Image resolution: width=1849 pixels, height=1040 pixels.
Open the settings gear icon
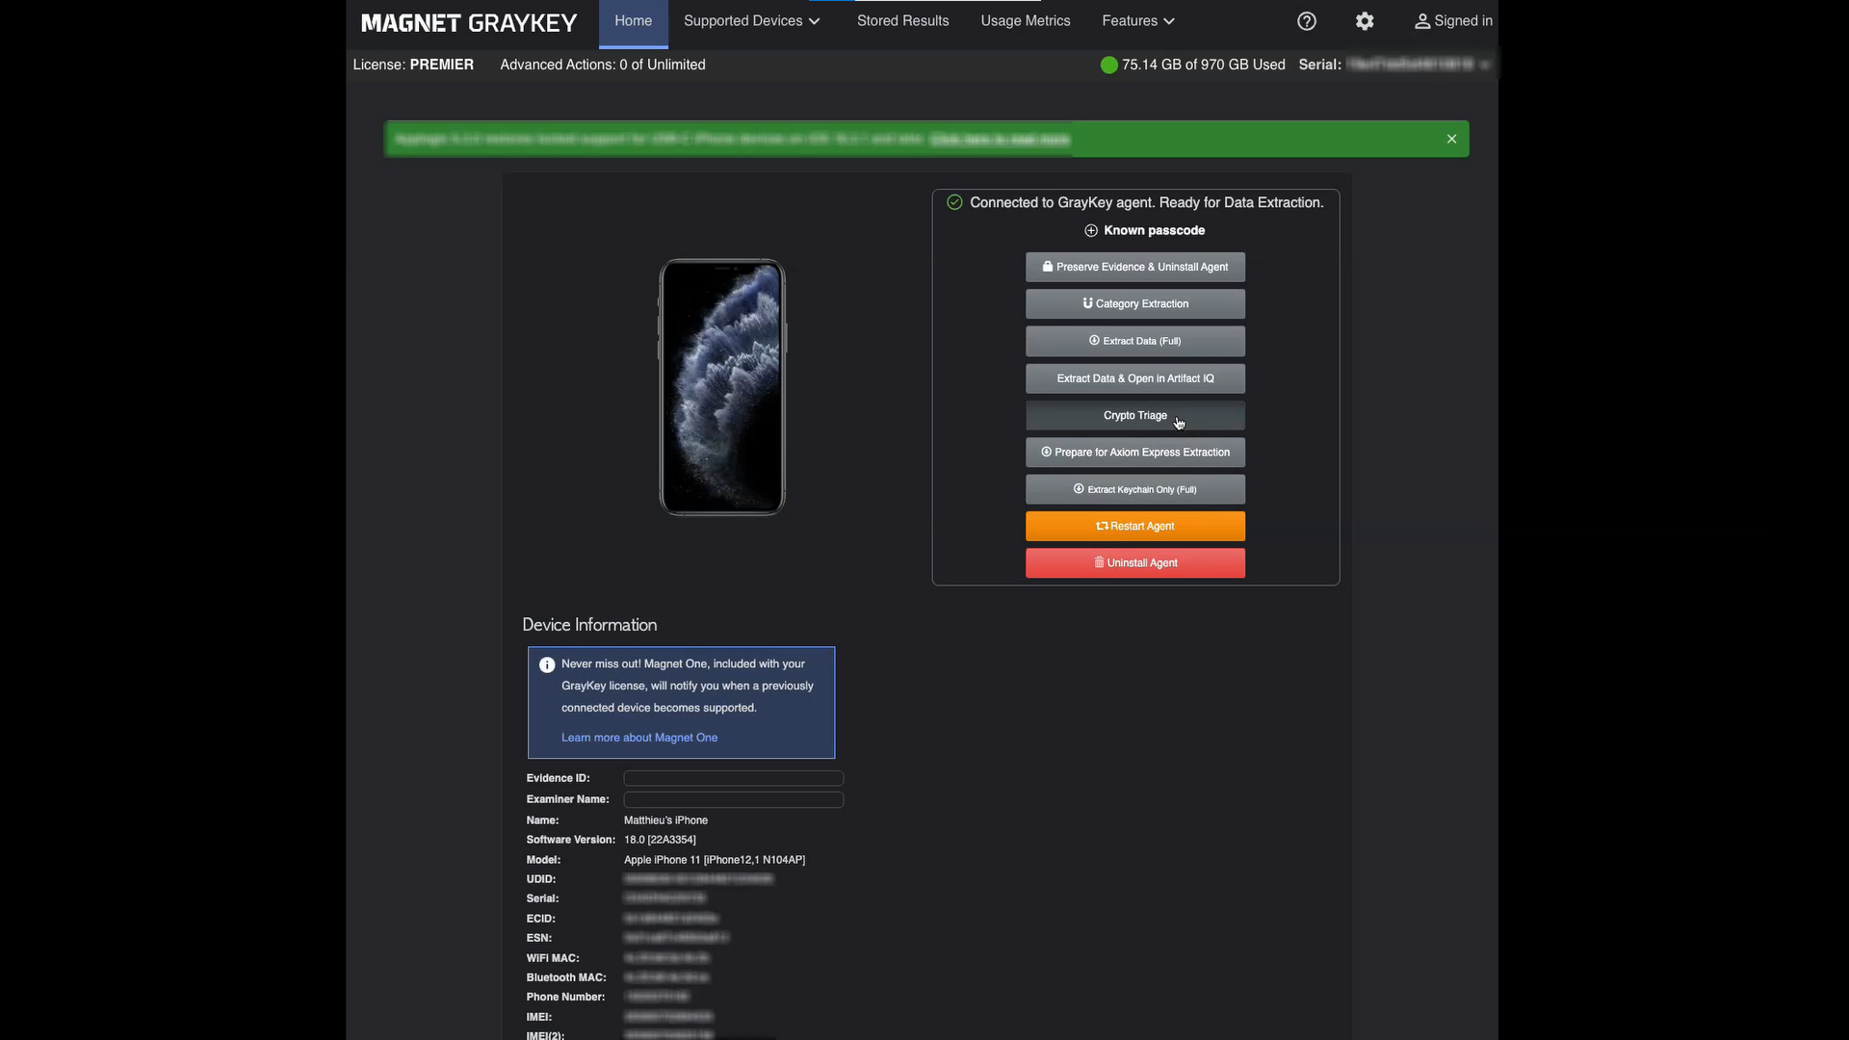1365,21
